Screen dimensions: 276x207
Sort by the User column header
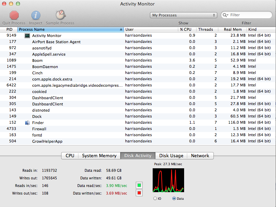click(x=151, y=29)
